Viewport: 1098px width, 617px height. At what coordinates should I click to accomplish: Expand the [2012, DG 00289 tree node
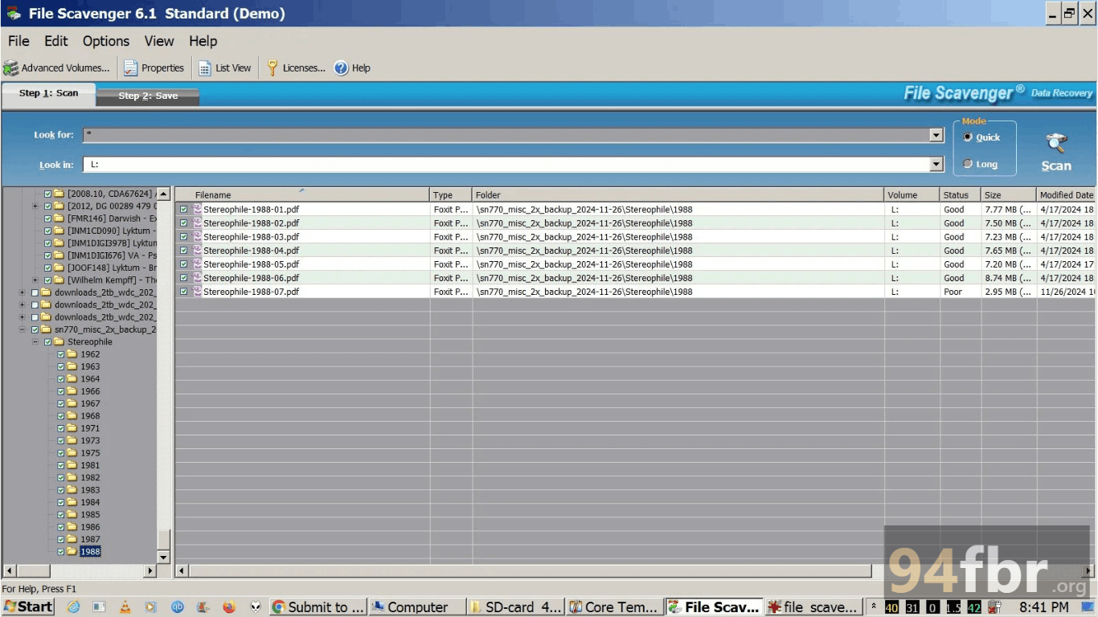[x=35, y=206]
